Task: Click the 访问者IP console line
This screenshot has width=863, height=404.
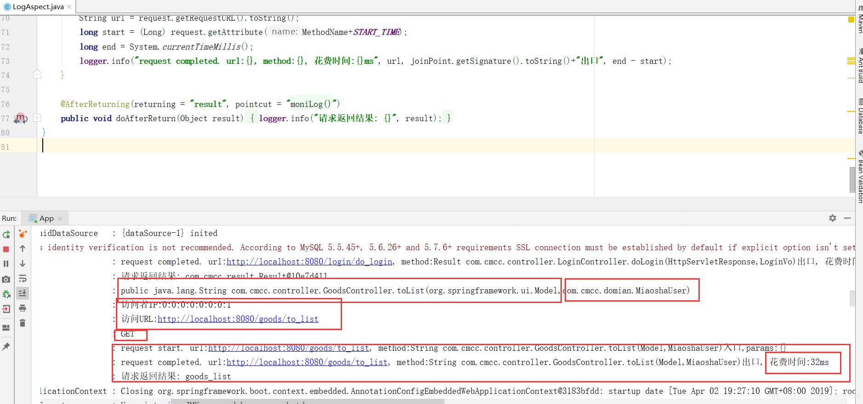Action: [x=176, y=305]
